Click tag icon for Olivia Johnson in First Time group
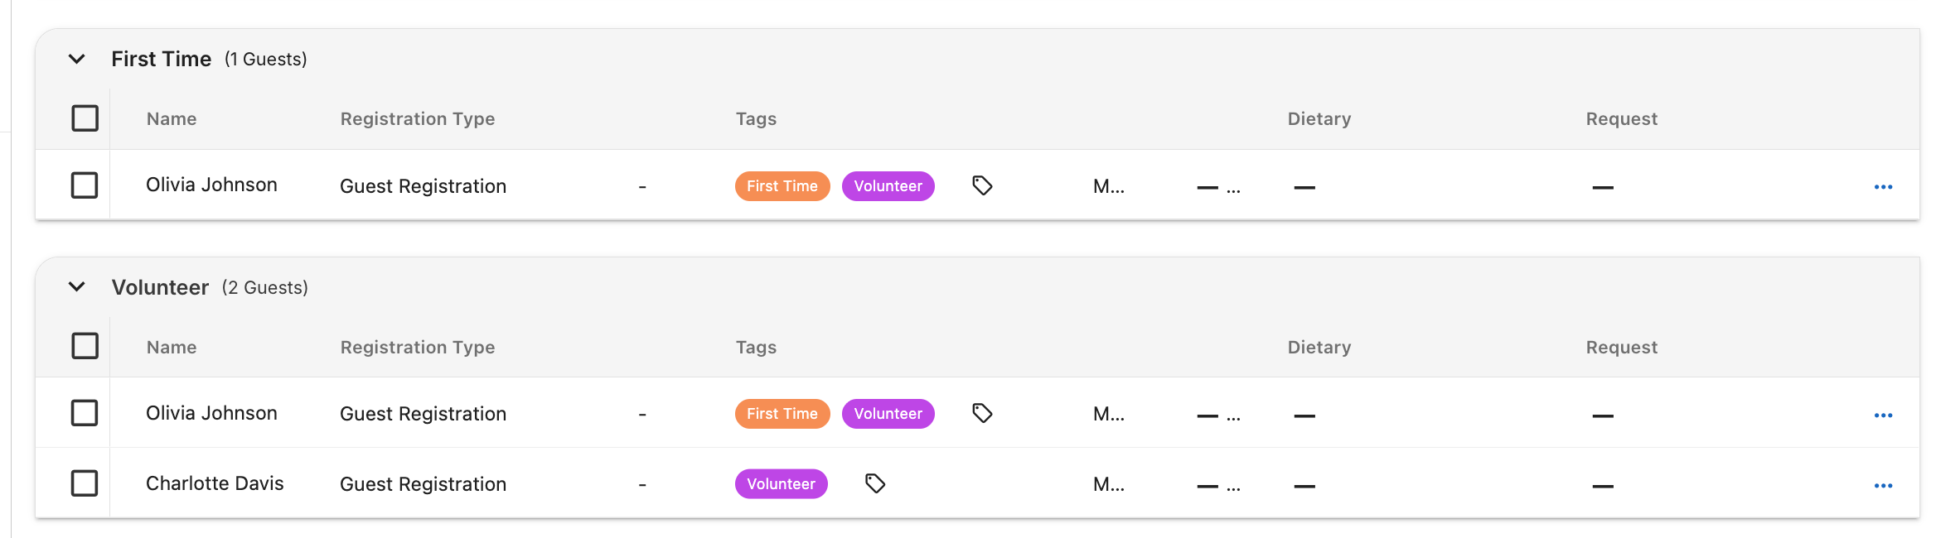This screenshot has width=1936, height=538. click(x=982, y=185)
